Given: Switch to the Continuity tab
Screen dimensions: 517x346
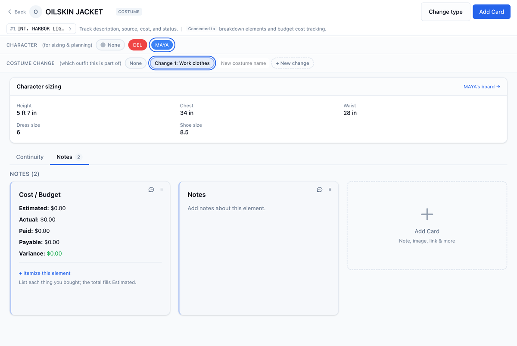Looking at the screenshot, I should click(x=30, y=157).
